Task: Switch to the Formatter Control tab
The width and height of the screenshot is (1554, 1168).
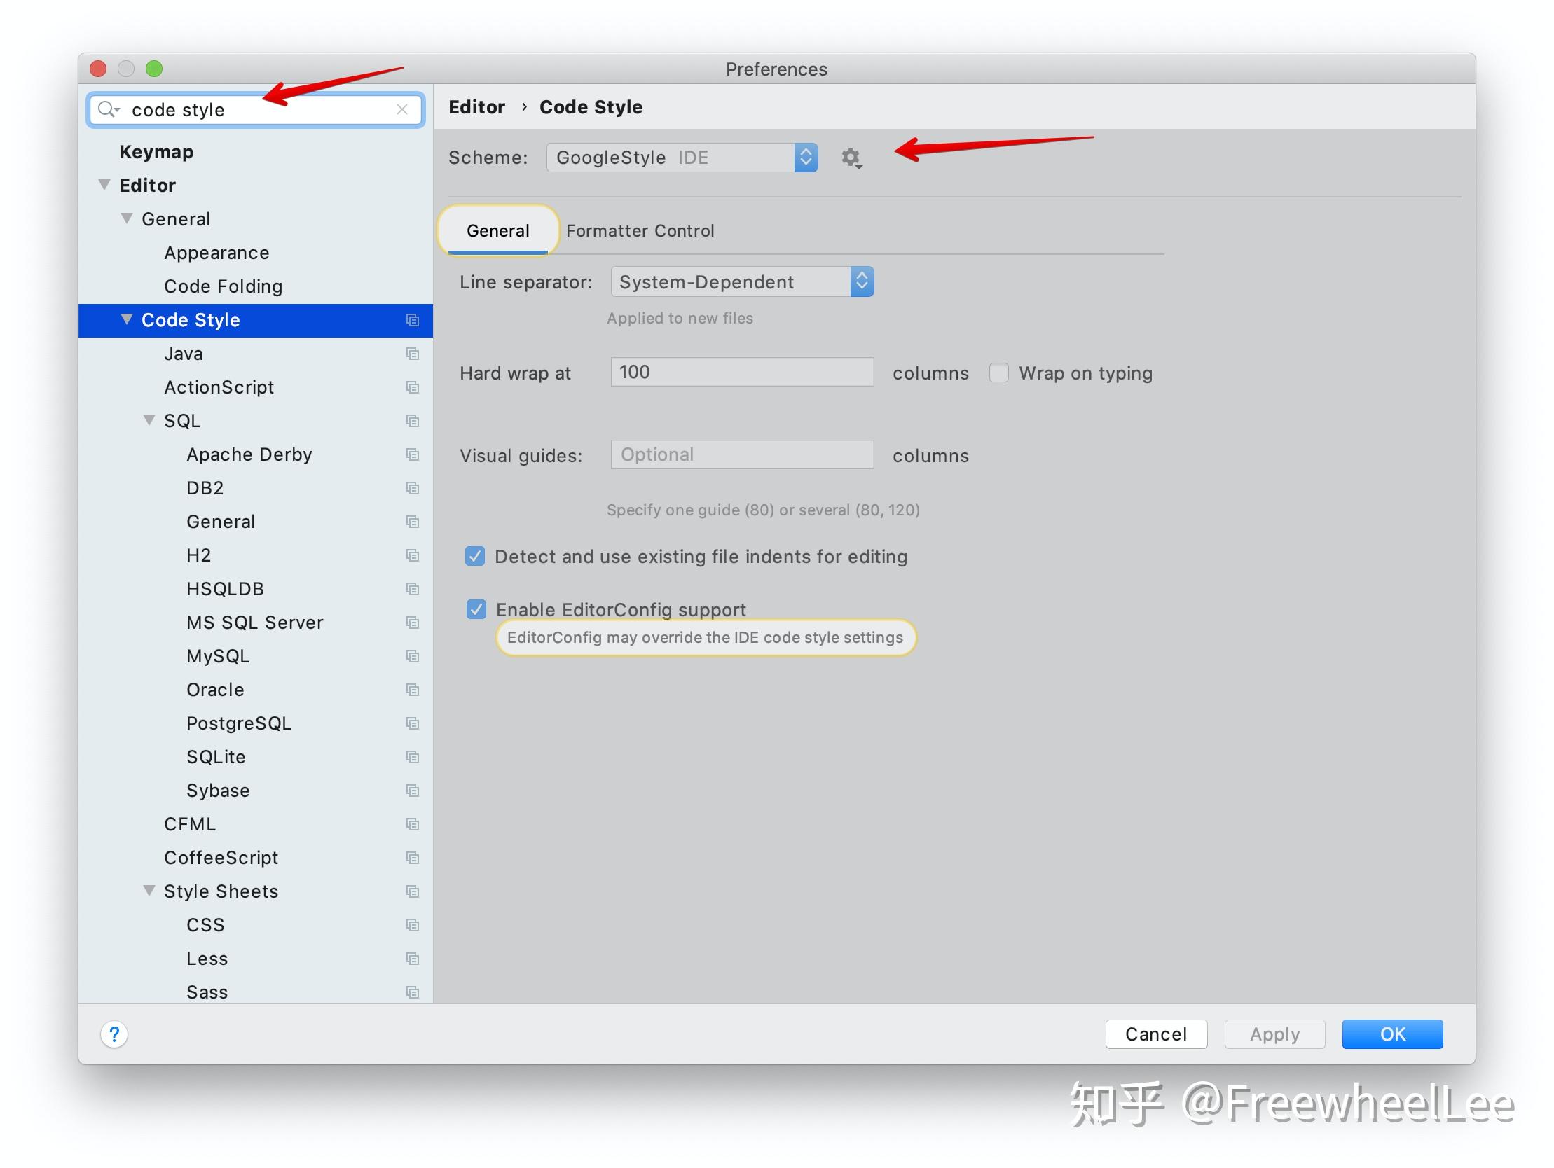Action: click(x=640, y=230)
